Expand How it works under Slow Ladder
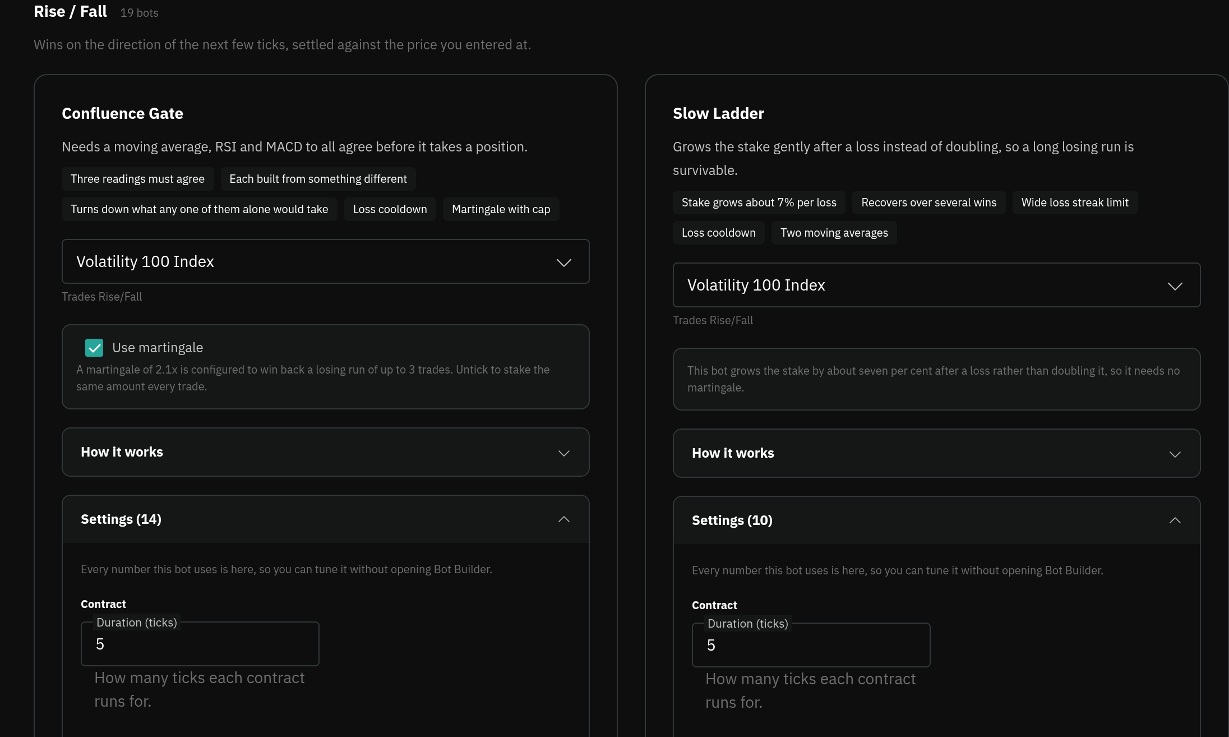This screenshot has height=737, width=1229. pyautogui.click(x=936, y=453)
